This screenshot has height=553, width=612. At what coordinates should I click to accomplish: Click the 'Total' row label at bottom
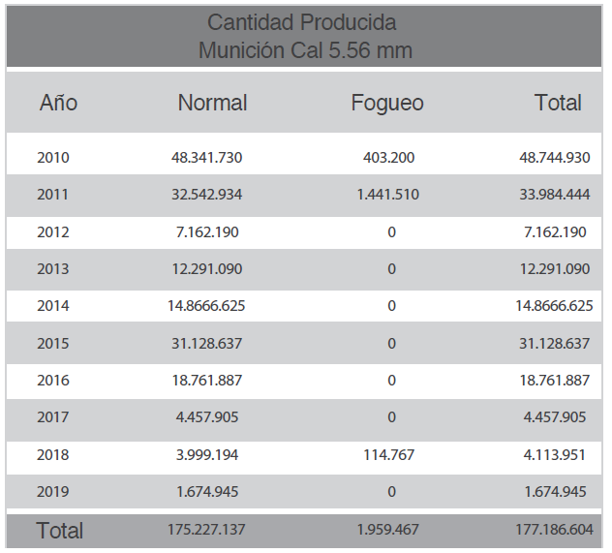pos(60,531)
